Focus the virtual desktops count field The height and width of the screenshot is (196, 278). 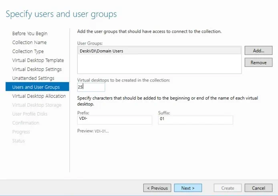(x=91, y=87)
